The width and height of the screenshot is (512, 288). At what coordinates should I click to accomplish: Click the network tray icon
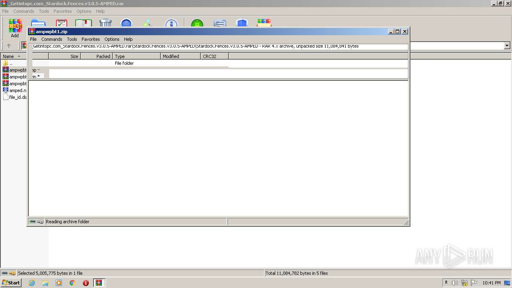464,283
